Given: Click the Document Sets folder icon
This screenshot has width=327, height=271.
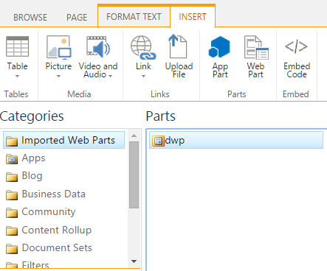Looking at the screenshot, I should coord(12,249).
